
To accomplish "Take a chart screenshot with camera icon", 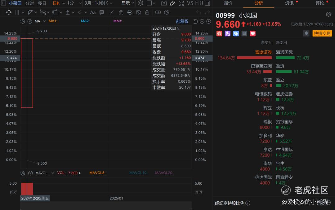I will coord(164,3).
